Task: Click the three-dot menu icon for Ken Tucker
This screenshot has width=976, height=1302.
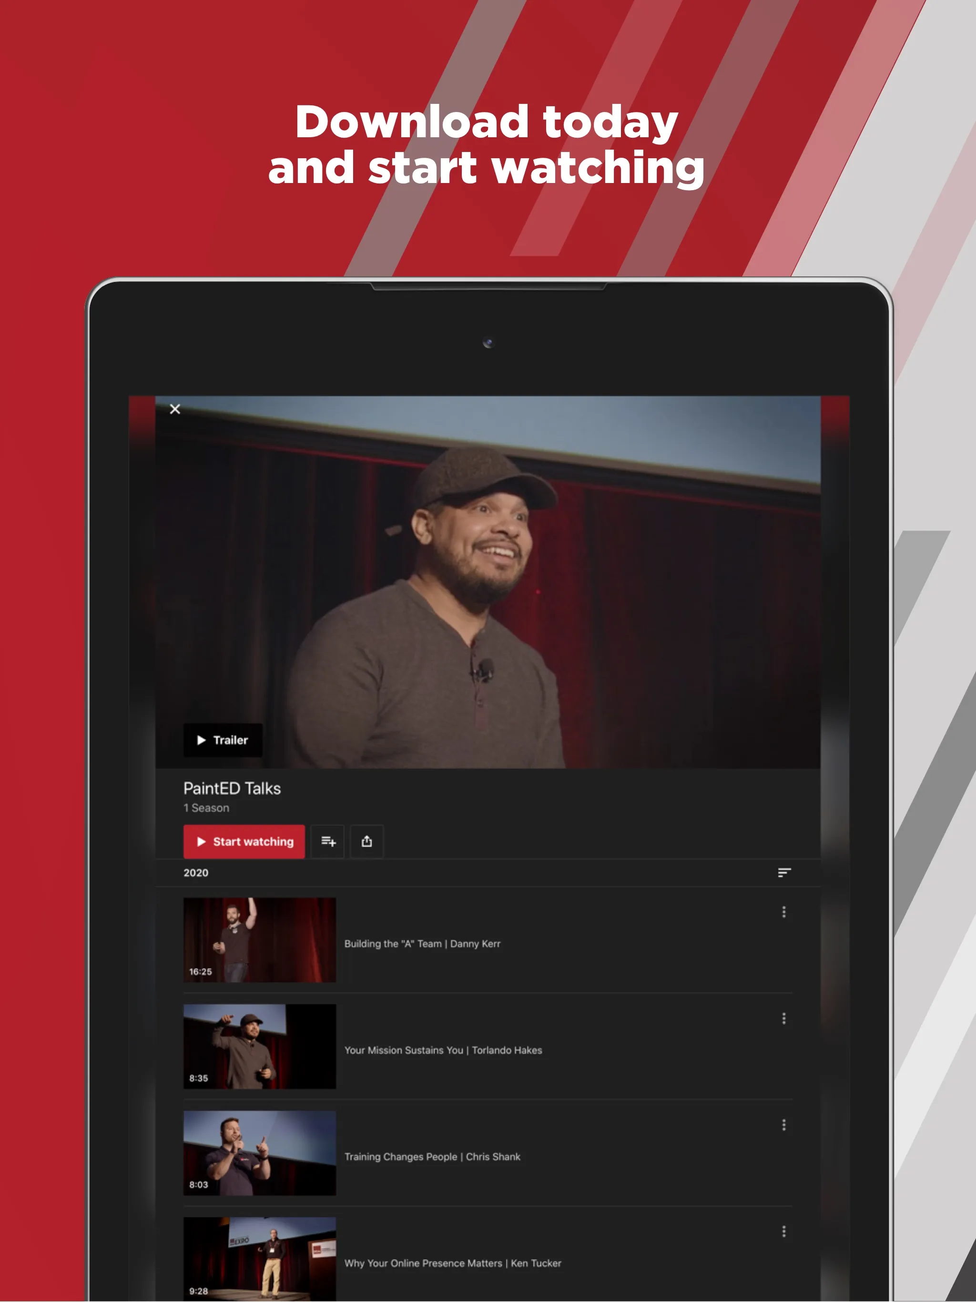Action: click(x=784, y=1231)
